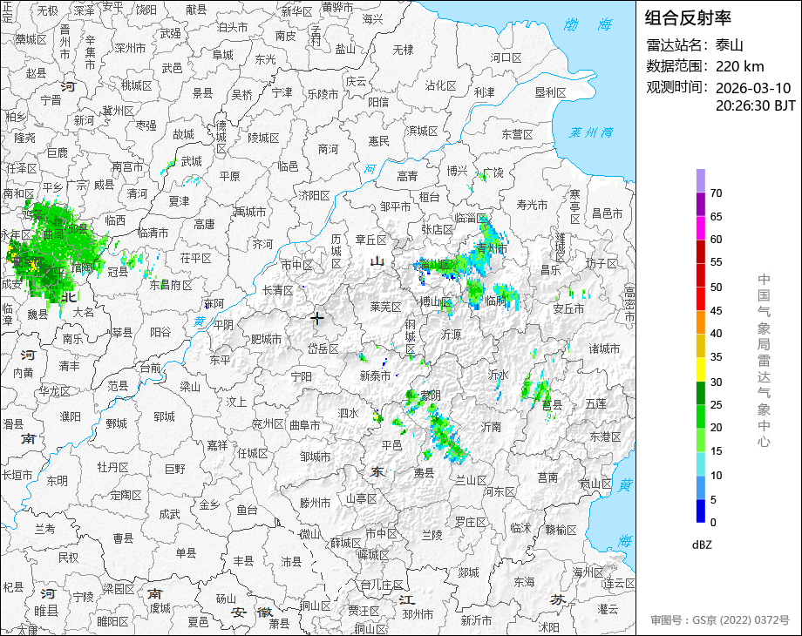Click the '东昌府区' map label
The image size is (802, 636).
pos(171,285)
